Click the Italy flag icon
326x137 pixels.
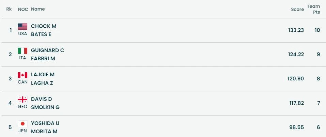click(x=22, y=51)
